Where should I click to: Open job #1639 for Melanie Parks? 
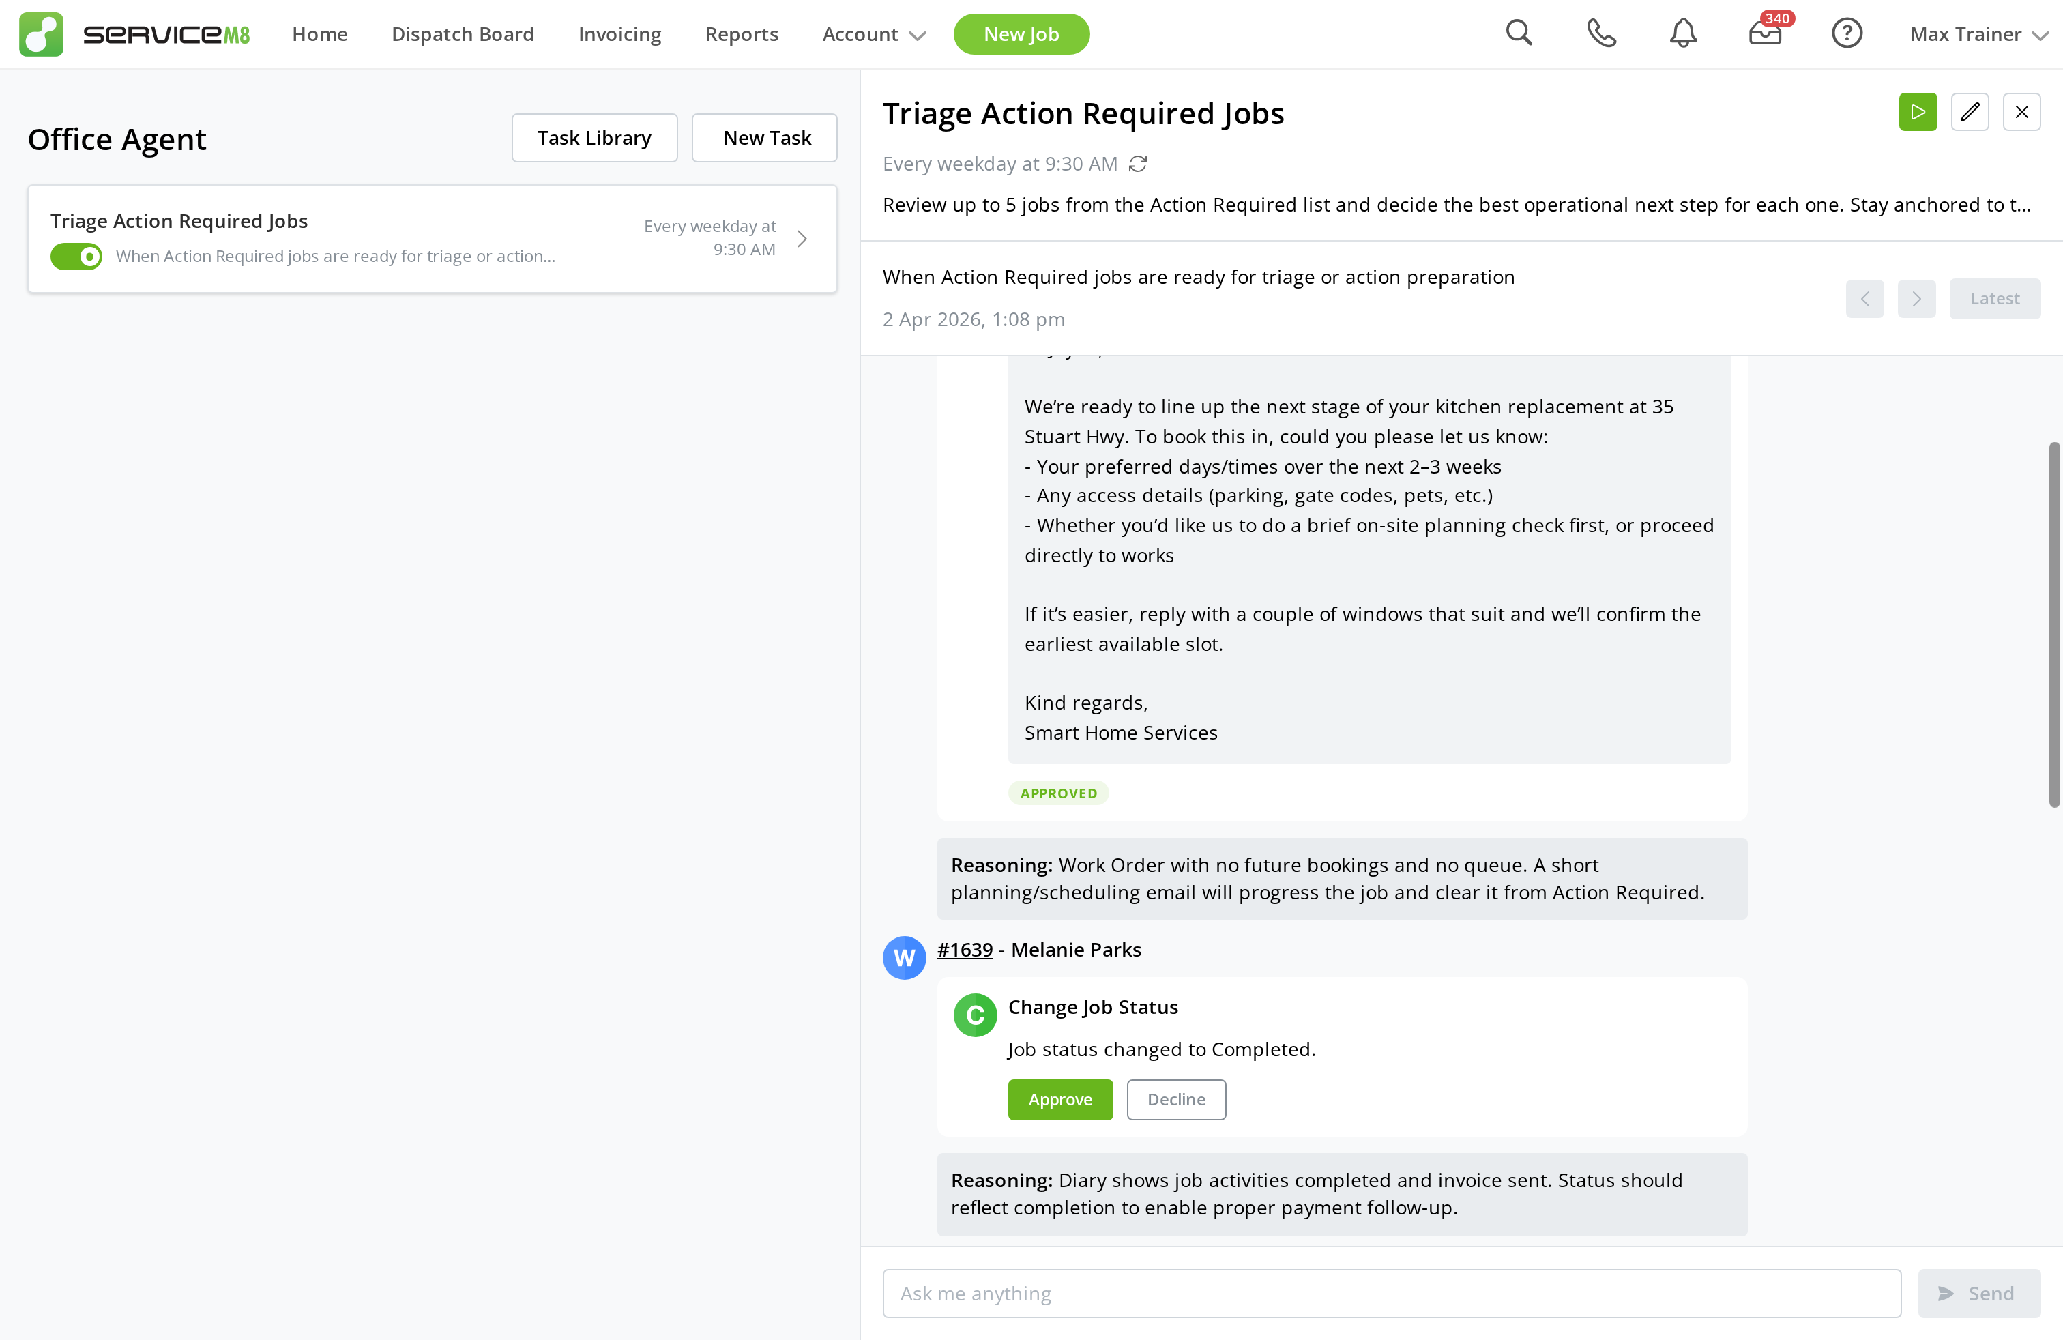point(964,949)
